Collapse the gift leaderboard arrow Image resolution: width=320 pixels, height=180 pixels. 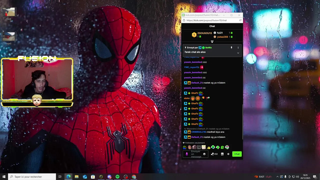pos(212,41)
